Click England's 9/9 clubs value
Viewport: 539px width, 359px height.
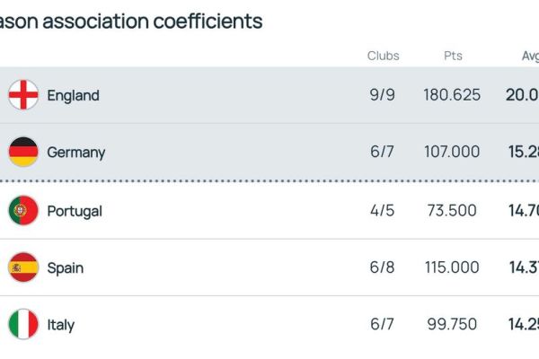tap(383, 95)
